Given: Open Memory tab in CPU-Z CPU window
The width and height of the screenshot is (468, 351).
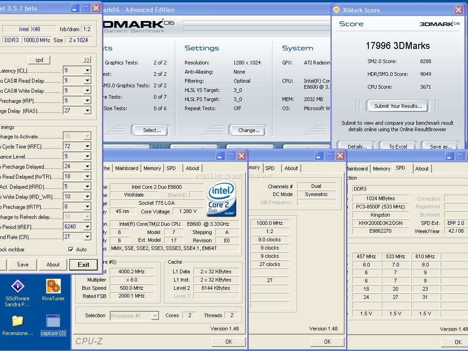Looking at the screenshot, I should pyautogui.click(x=152, y=168).
